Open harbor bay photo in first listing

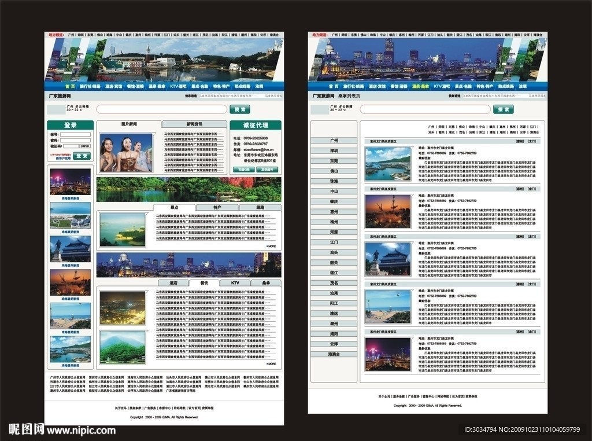[388, 164]
